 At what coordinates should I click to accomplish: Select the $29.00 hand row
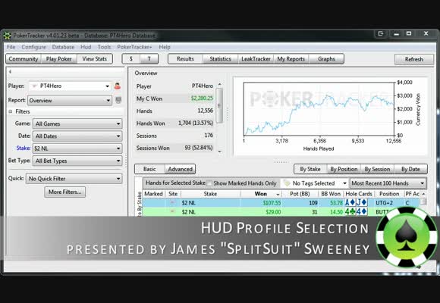[281, 212]
